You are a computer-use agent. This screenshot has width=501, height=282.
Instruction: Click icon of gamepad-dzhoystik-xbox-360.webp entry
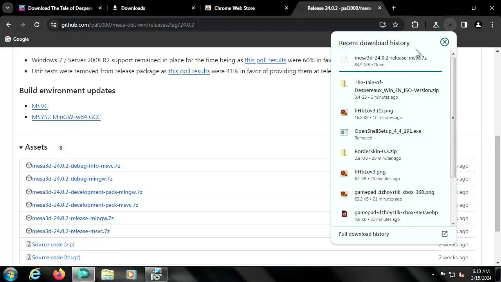[344, 214]
